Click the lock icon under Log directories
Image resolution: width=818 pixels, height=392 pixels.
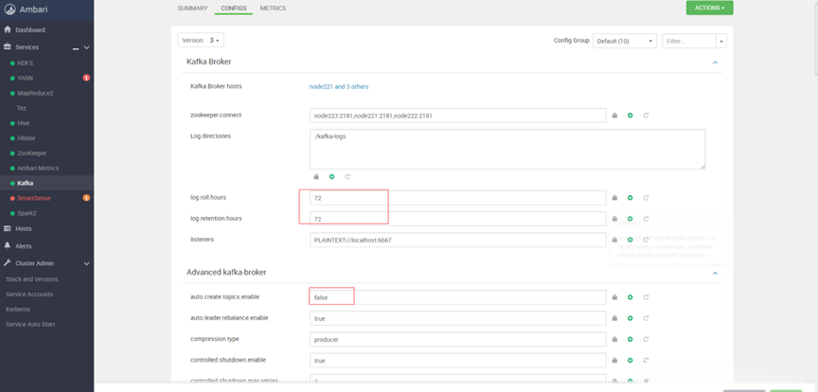tap(316, 177)
